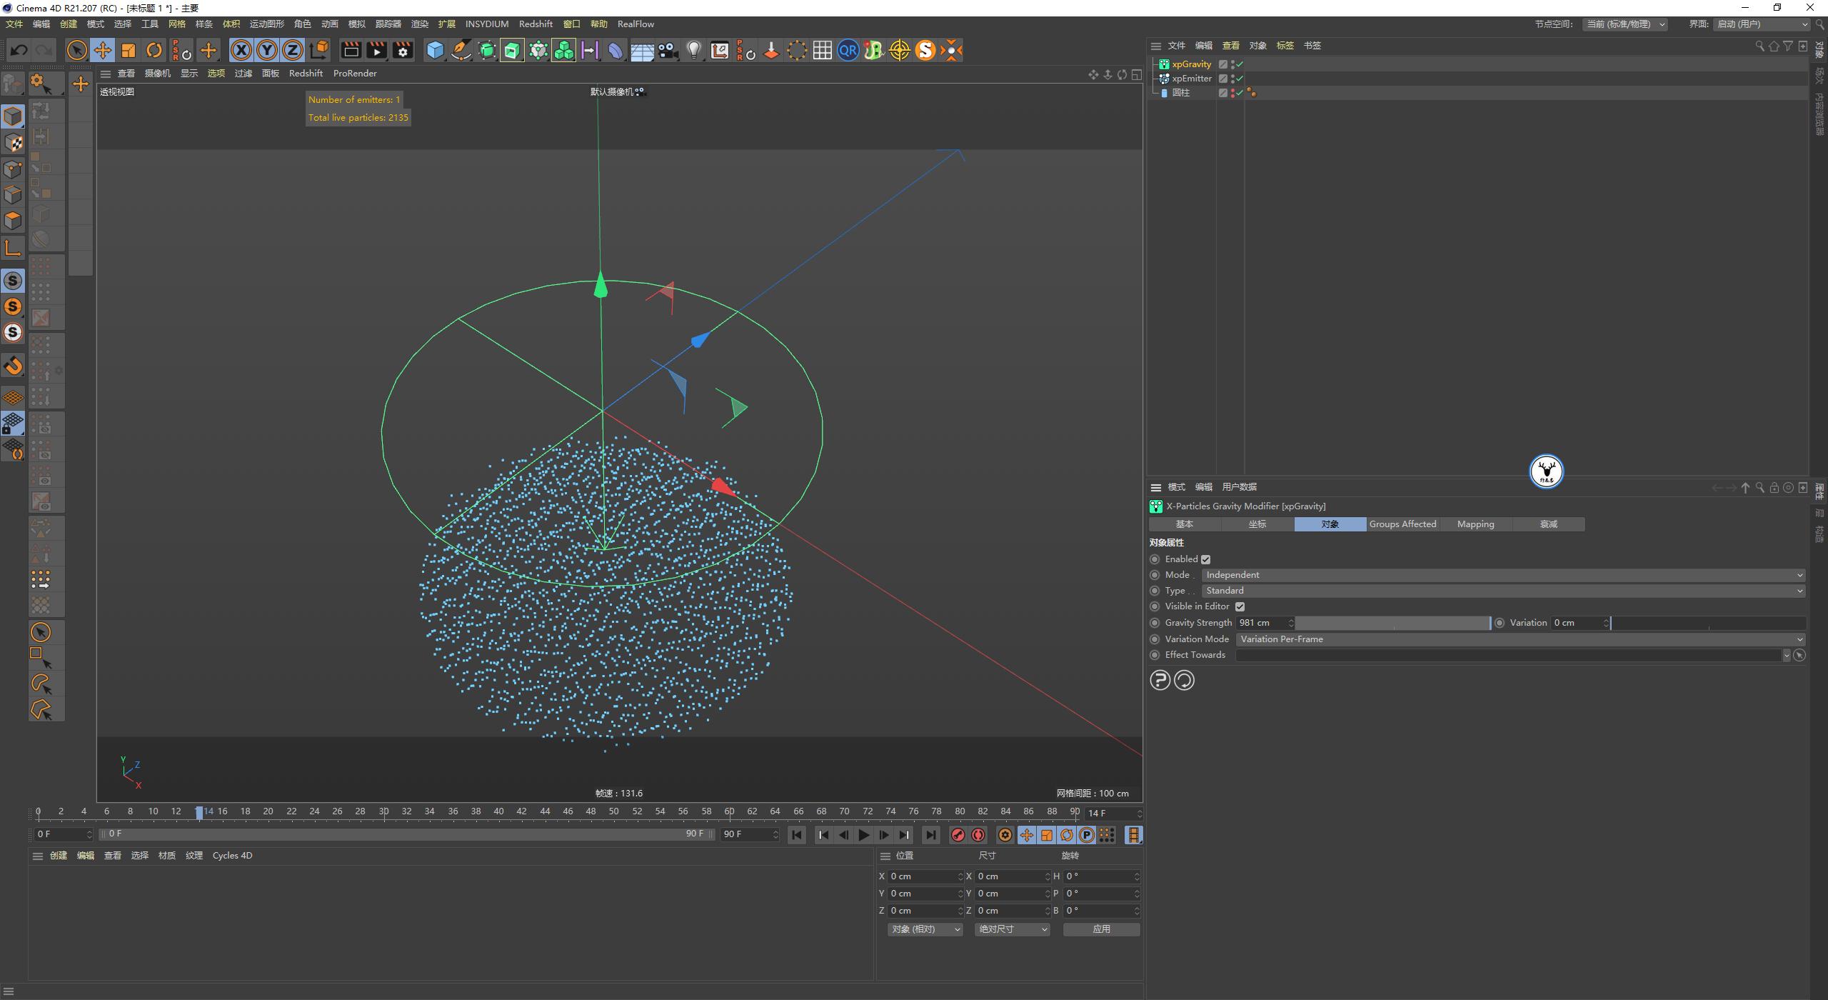Click the 应用 button in coordinates panel
Viewport: 1828px width, 1000px height.
[1101, 929]
